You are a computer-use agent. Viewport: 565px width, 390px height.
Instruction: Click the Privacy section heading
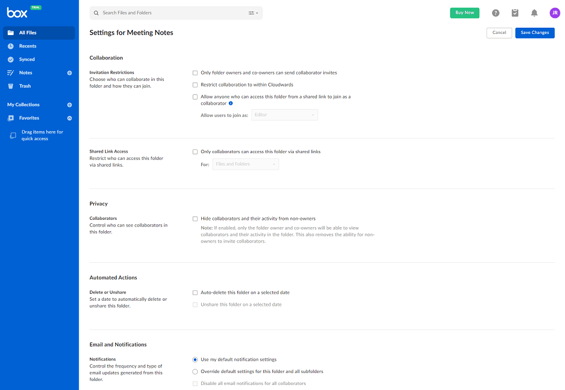[98, 204]
